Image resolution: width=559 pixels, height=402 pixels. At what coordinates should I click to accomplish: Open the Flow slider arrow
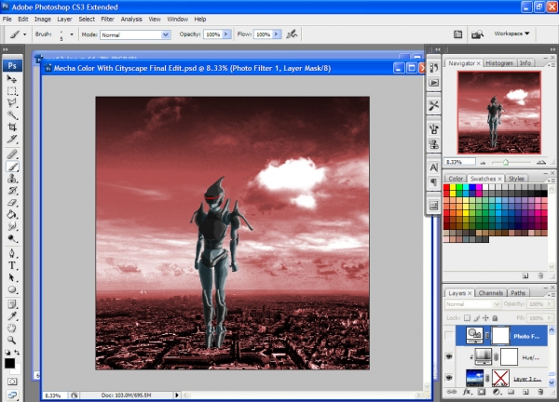[x=277, y=34]
